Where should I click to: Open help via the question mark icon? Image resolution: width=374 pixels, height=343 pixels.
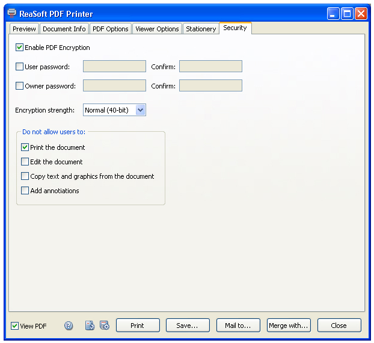tap(69, 326)
